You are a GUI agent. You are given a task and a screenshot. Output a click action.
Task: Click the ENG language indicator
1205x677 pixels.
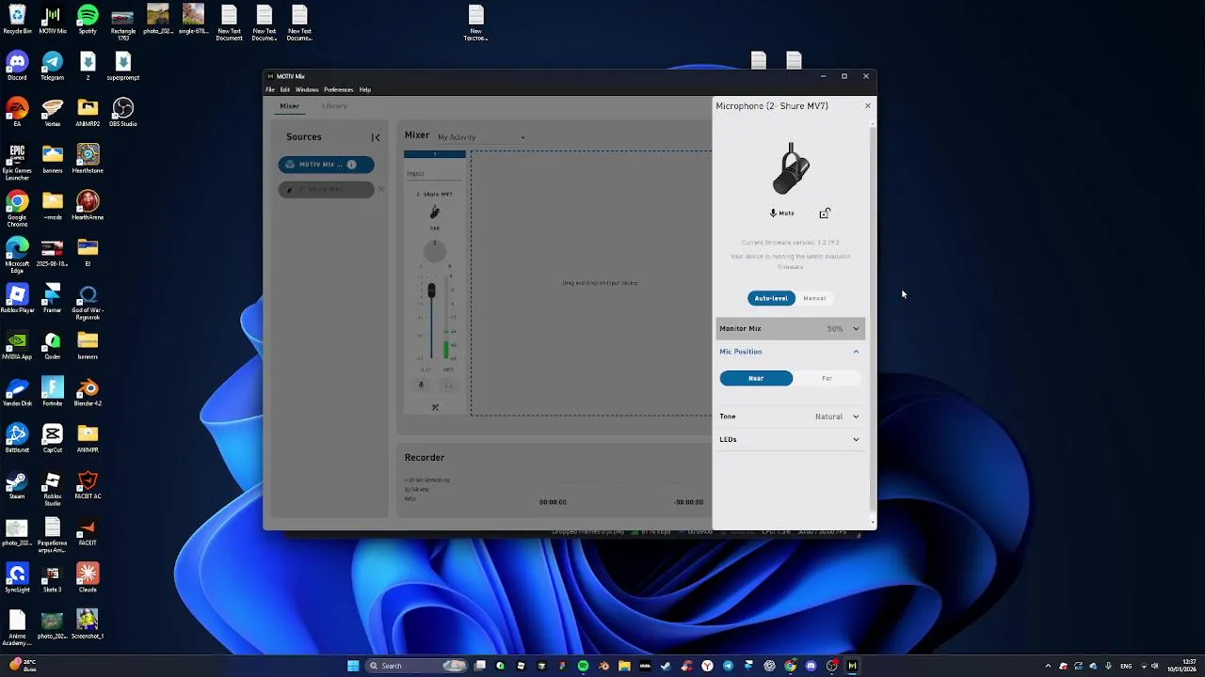tap(1126, 666)
